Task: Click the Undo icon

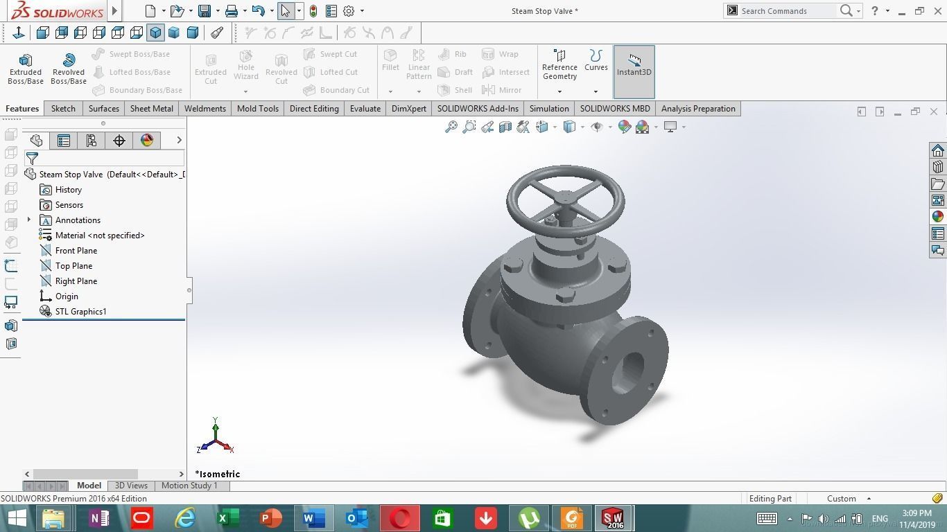Action: coord(259,11)
